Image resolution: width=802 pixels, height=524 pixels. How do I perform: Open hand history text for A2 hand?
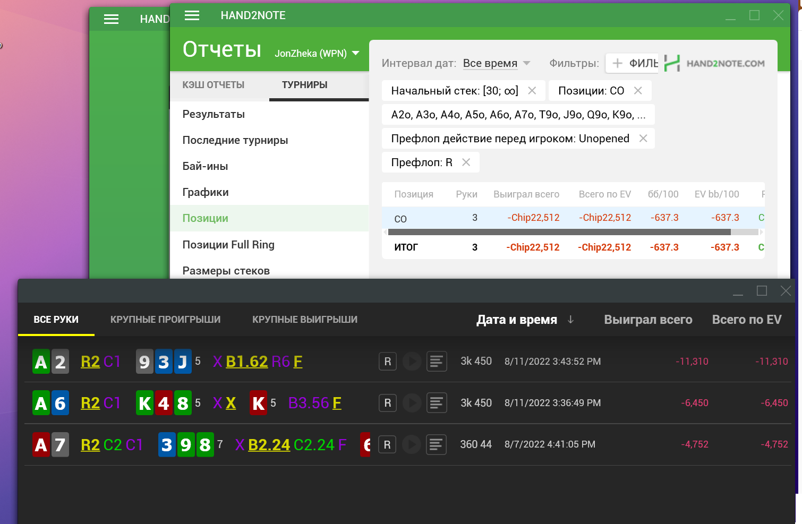coord(437,362)
